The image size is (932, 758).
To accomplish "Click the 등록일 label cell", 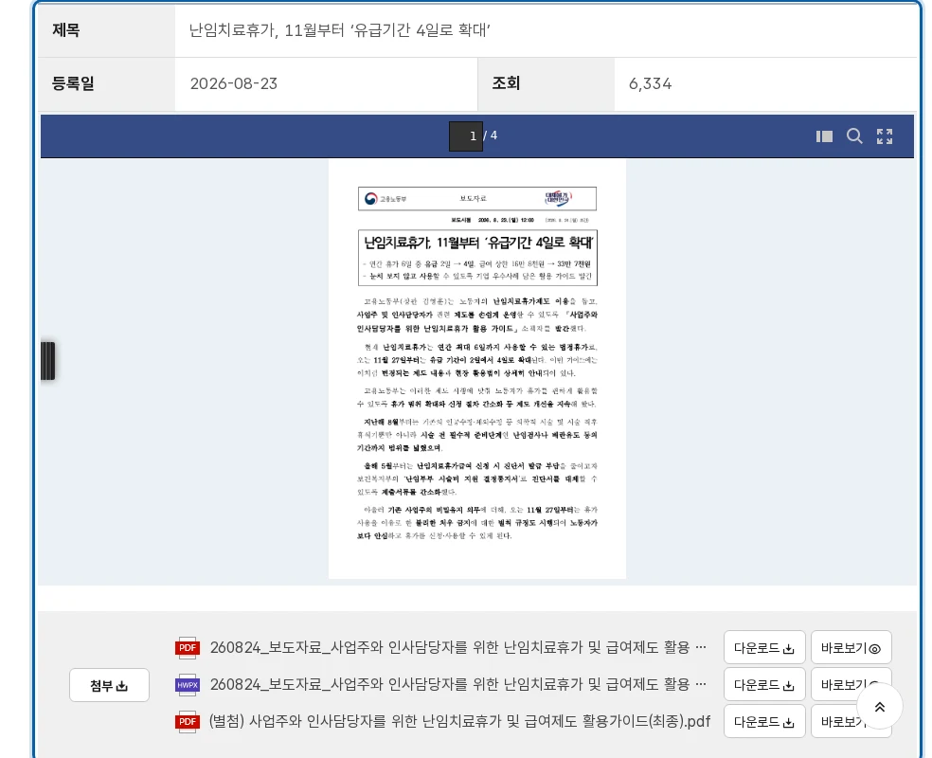I will click(106, 83).
